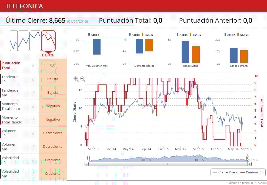Click the zoom in magnifier icon
Viewport: 267px width, 185px height.
pos(76,79)
